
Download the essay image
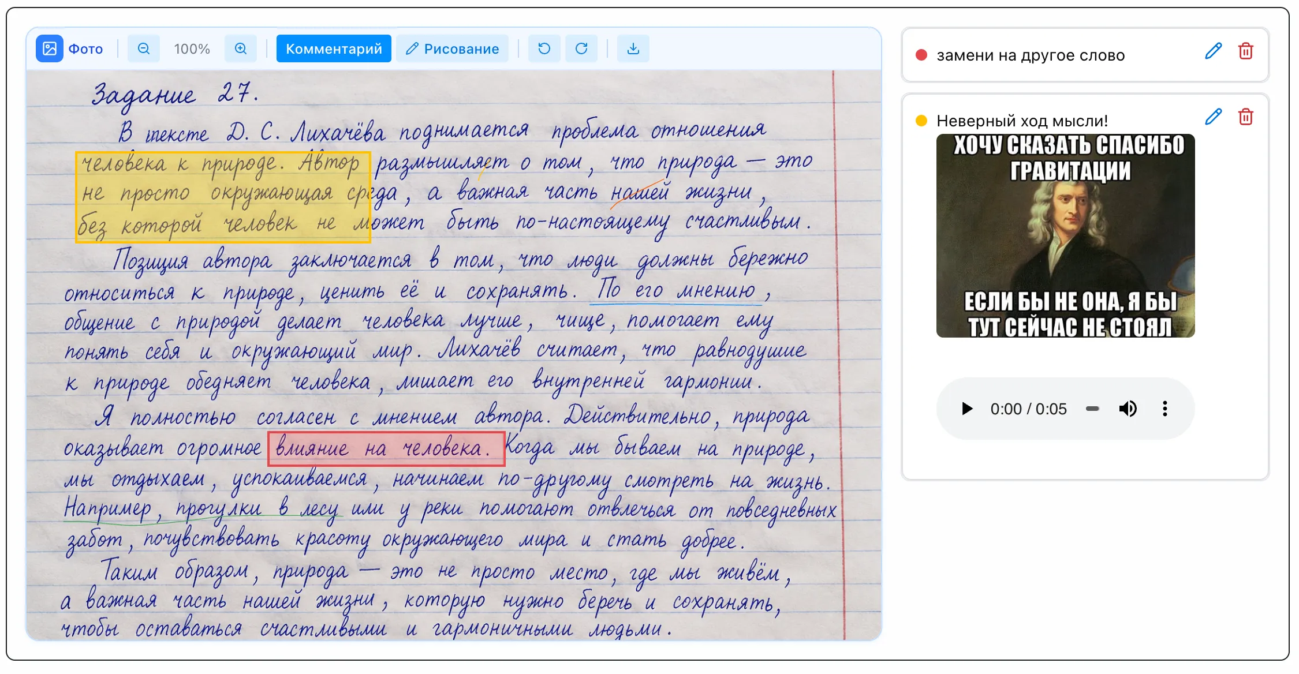633,49
